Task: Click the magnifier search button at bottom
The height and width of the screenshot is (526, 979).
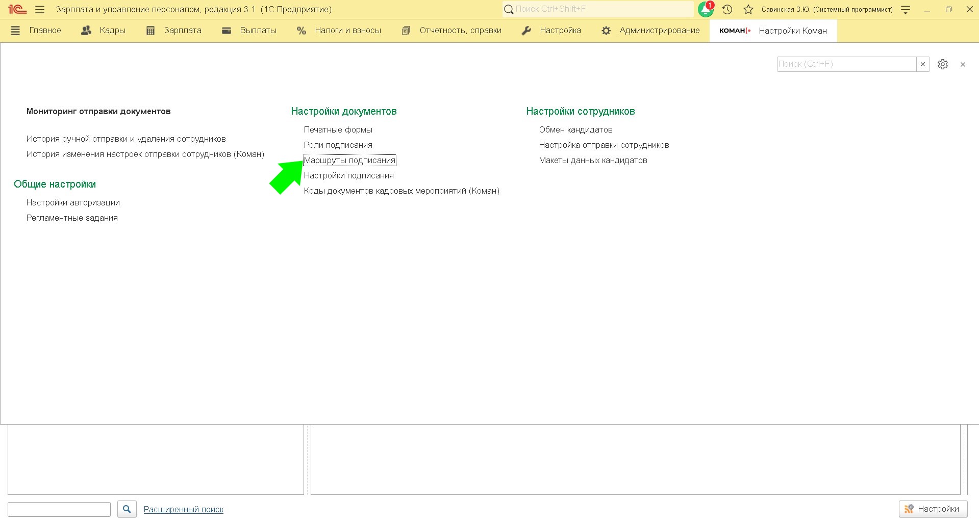Action: [x=127, y=509]
